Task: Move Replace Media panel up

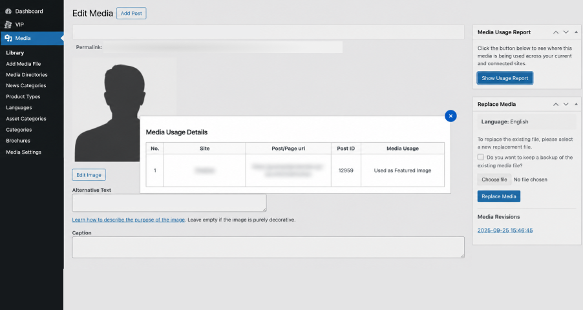Action: click(556, 105)
